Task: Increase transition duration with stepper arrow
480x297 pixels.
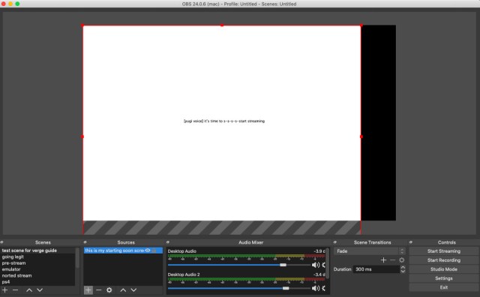Action: coord(403,267)
